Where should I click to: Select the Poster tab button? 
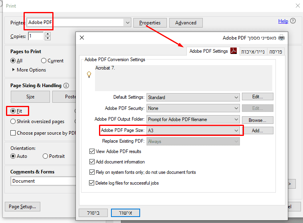(64, 97)
